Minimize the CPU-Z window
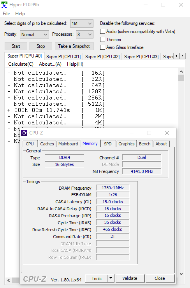 click(132, 133)
